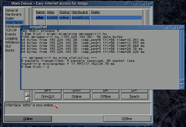Image resolution: width=186 pixels, height=127 pixels.
Task: Click the interface Offline button
Action: point(106,96)
